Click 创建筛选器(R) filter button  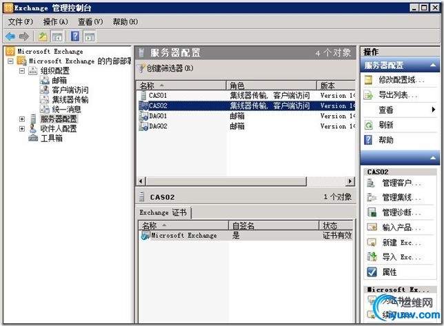(x=165, y=68)
